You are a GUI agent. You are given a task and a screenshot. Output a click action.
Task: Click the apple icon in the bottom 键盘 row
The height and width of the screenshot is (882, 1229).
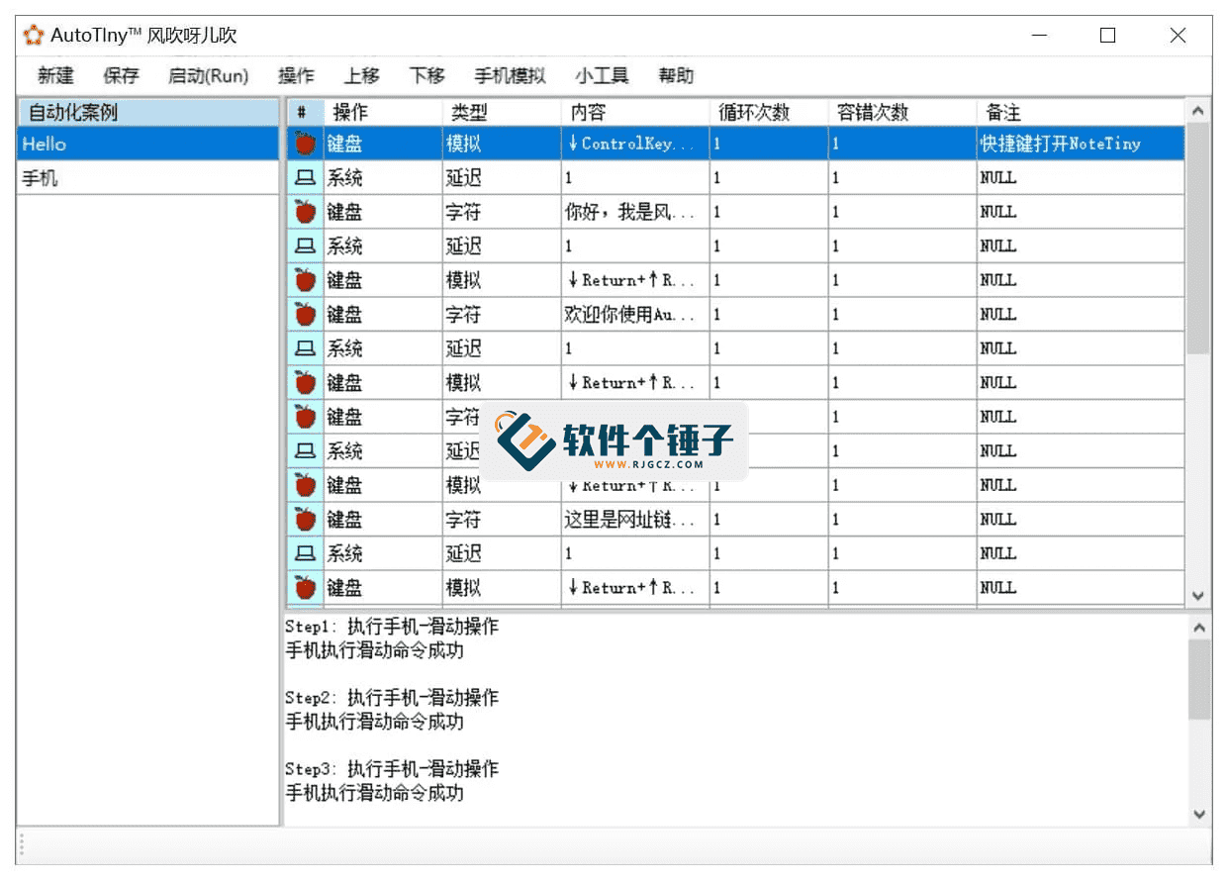(305, 588)
